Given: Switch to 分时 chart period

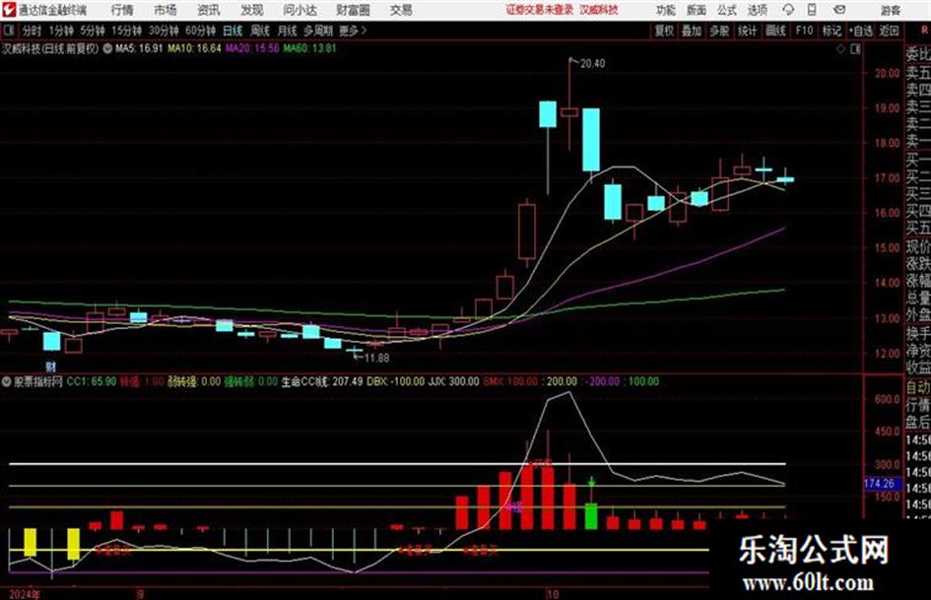Looking at the screenshot, I should (x=33, y=31).
